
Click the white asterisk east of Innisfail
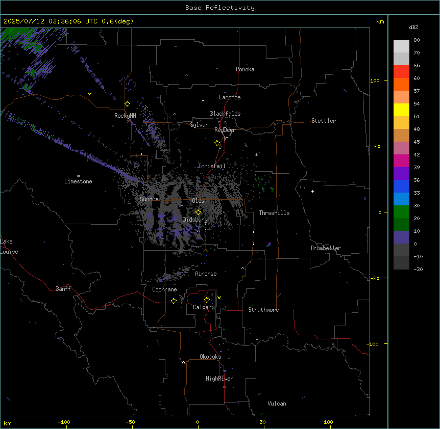pos(256,154)
